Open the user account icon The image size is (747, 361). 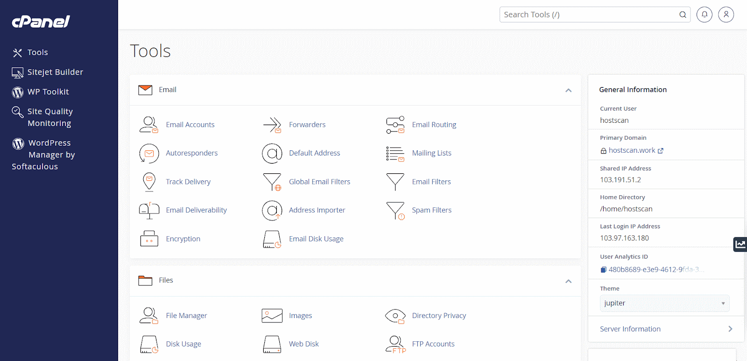[726, 14]
